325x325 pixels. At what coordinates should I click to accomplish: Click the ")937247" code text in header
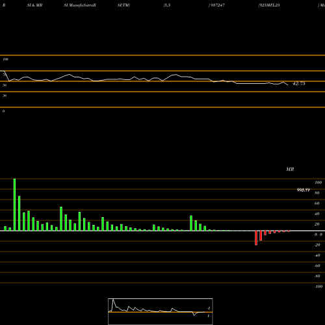pyautogui.click(x=216, y=5)
